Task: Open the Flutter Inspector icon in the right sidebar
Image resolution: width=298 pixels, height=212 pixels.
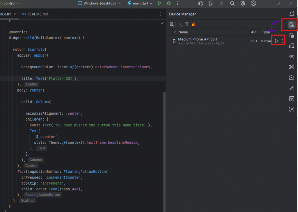Action: (x=291, y=109)
